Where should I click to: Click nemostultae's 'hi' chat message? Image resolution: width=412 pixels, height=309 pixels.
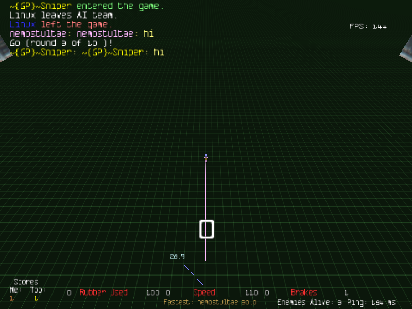click(81, 34)
